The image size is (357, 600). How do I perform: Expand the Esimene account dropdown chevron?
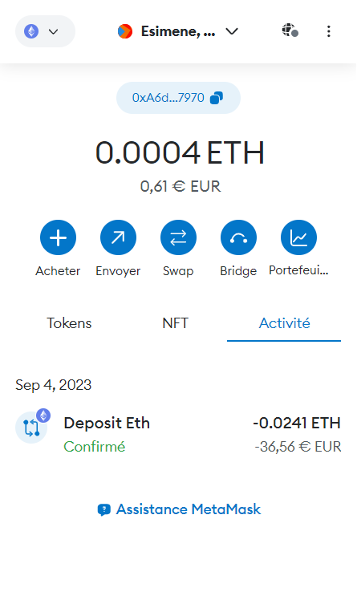point(232,31)
